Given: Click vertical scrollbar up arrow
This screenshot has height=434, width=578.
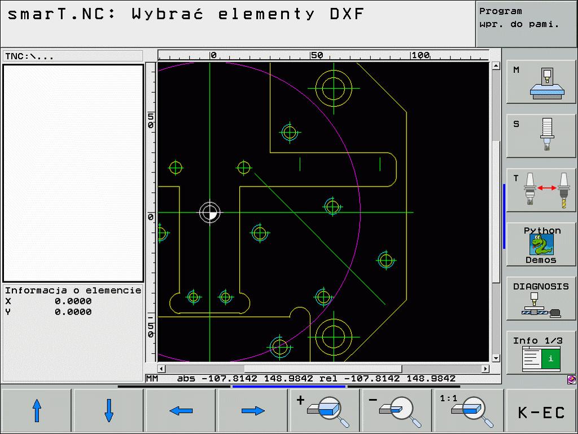Looking at the screenshot, I should 496,66.
